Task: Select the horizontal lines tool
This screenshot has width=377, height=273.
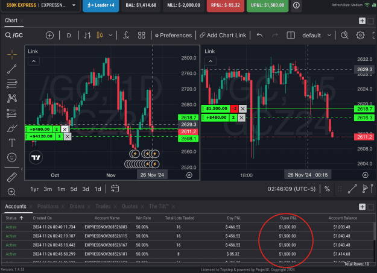Action: coord(12,84)
